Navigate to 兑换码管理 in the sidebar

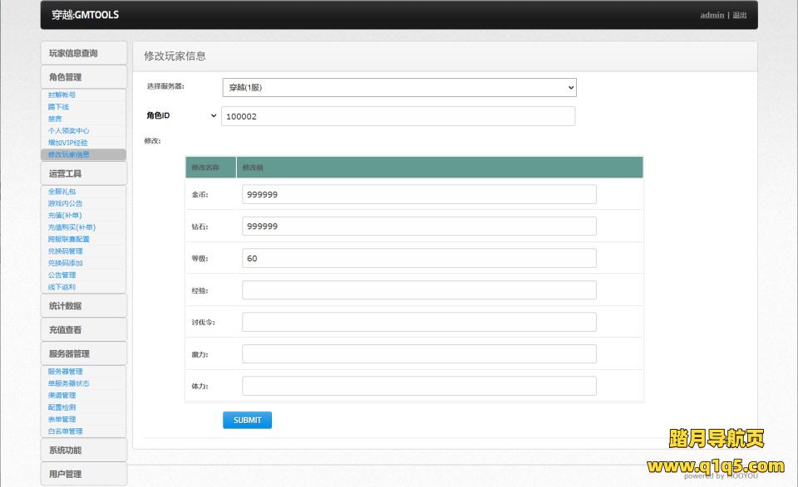pyautogui.click(x=65, y=251)
